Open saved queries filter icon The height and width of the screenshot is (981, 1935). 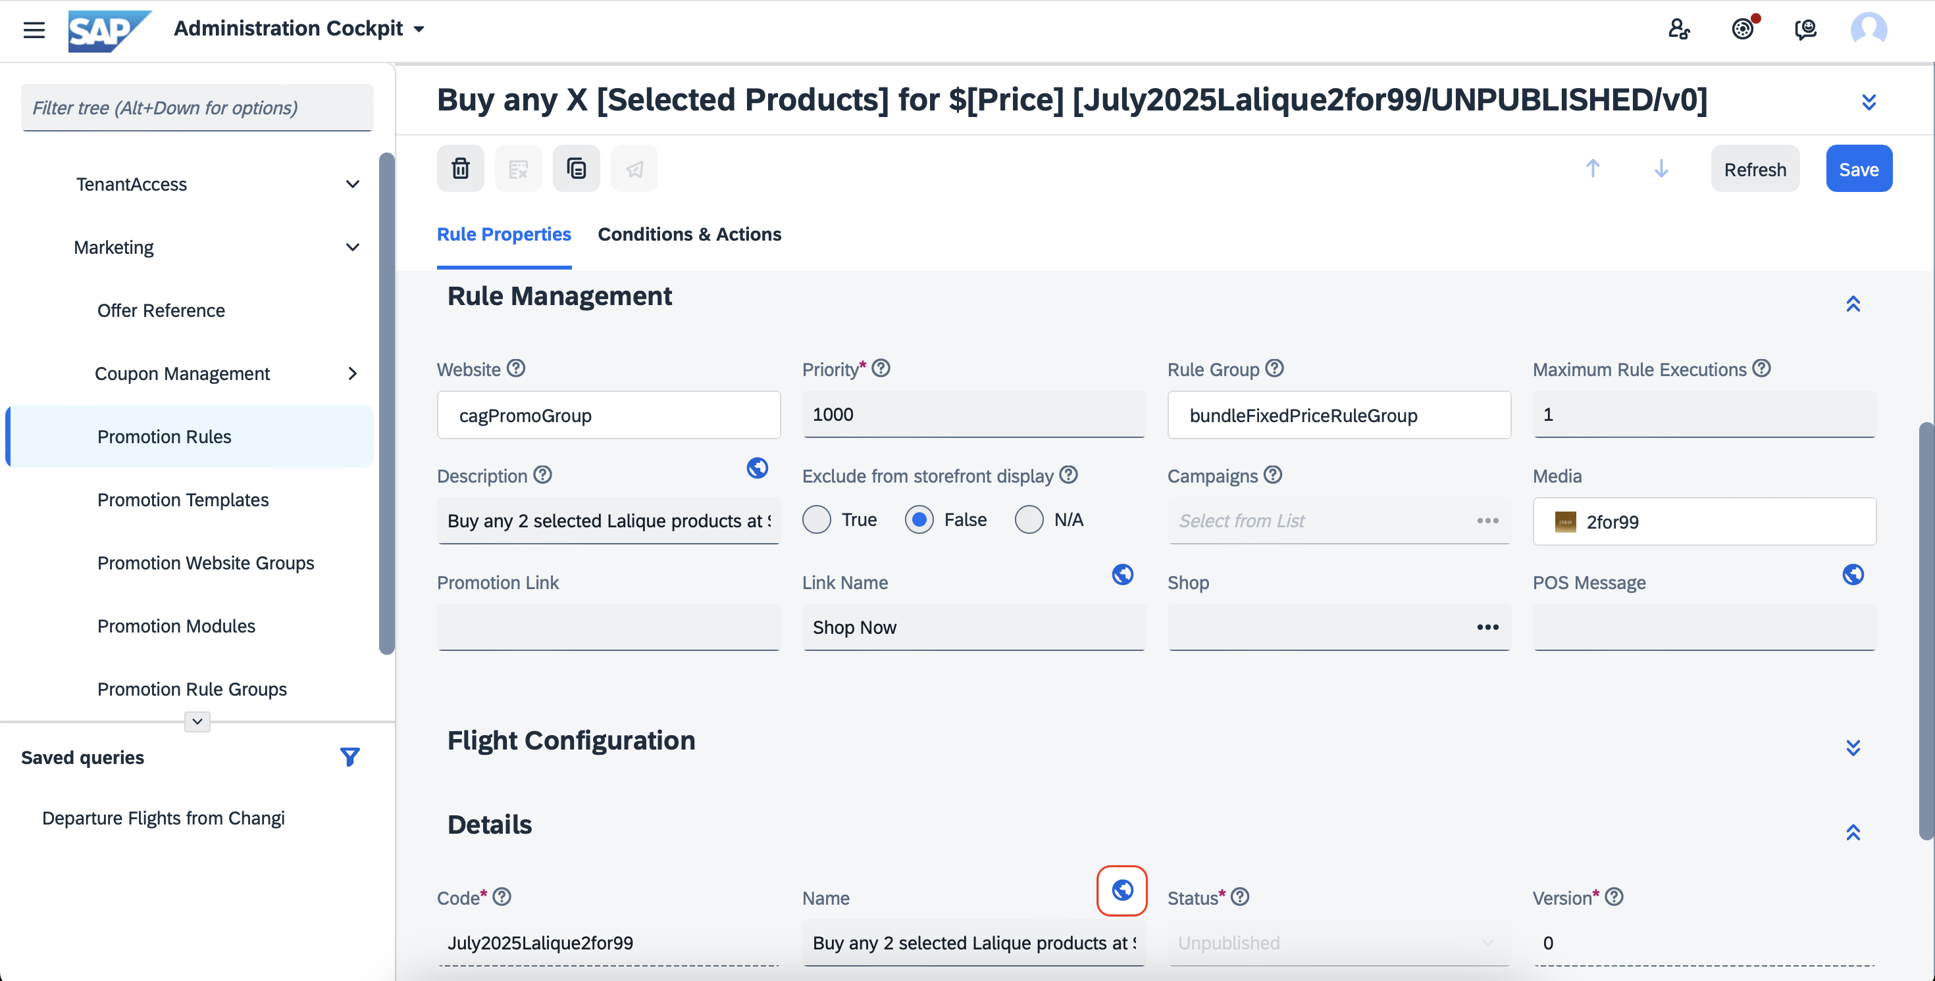click(x=349, y=757)
